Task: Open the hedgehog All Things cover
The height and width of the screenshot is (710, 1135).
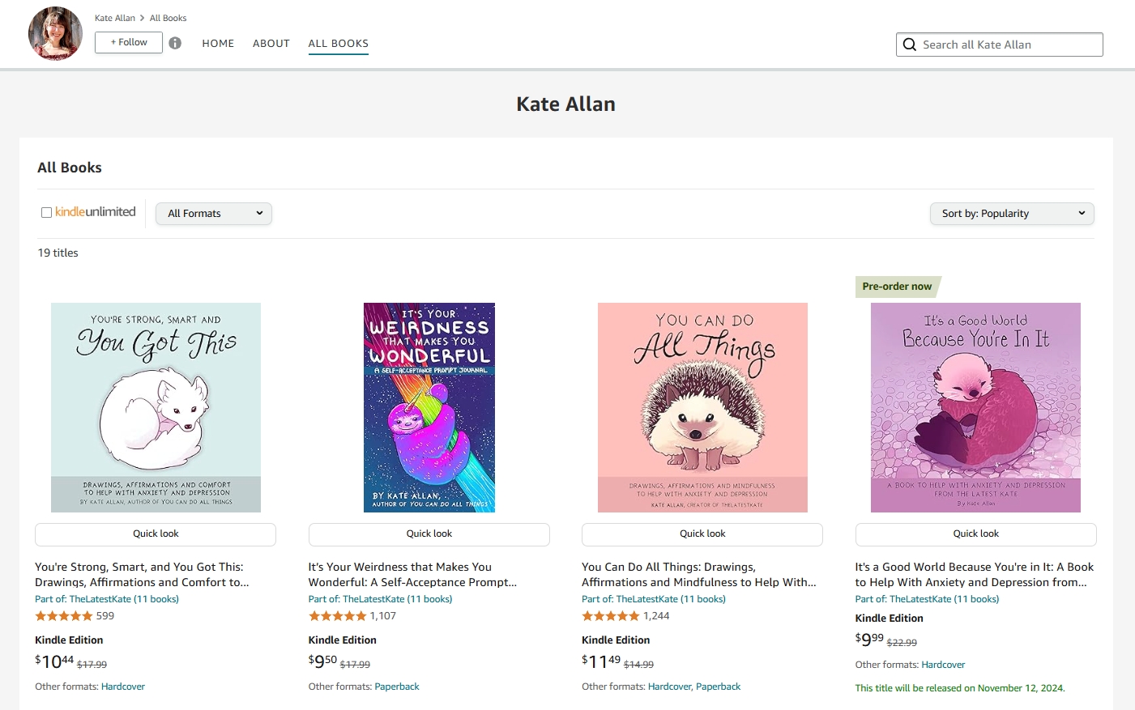Action: coord(702,407)
